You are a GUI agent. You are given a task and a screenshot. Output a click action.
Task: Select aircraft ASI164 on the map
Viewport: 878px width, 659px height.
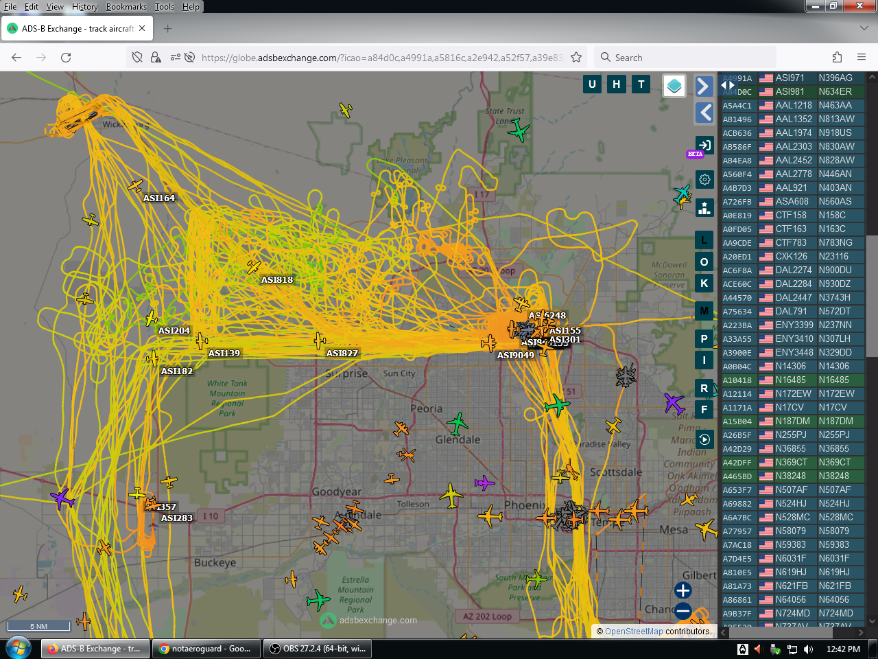click(x=136, y=186)
